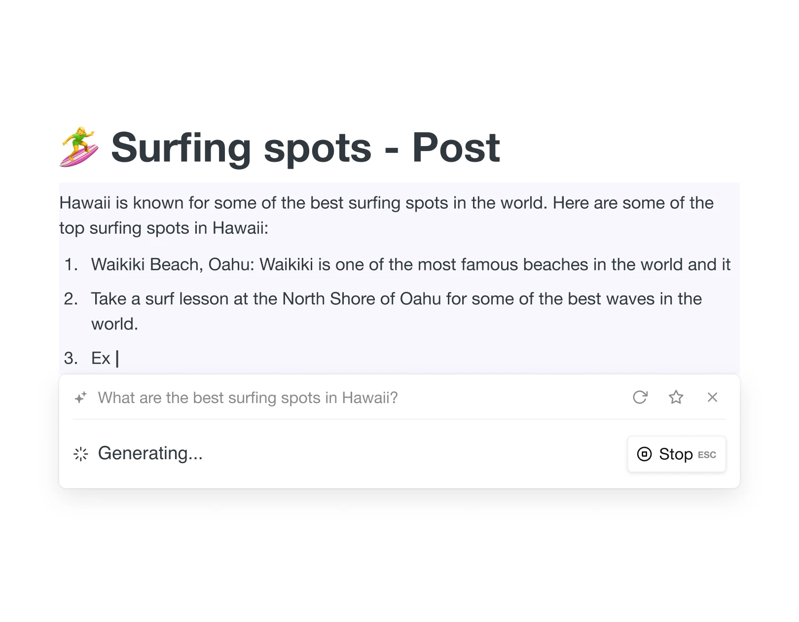Place cursor in the Waikiki Beach list item
Image resolution: width=799 pixels, height=622 pixels.
[410, 265]
